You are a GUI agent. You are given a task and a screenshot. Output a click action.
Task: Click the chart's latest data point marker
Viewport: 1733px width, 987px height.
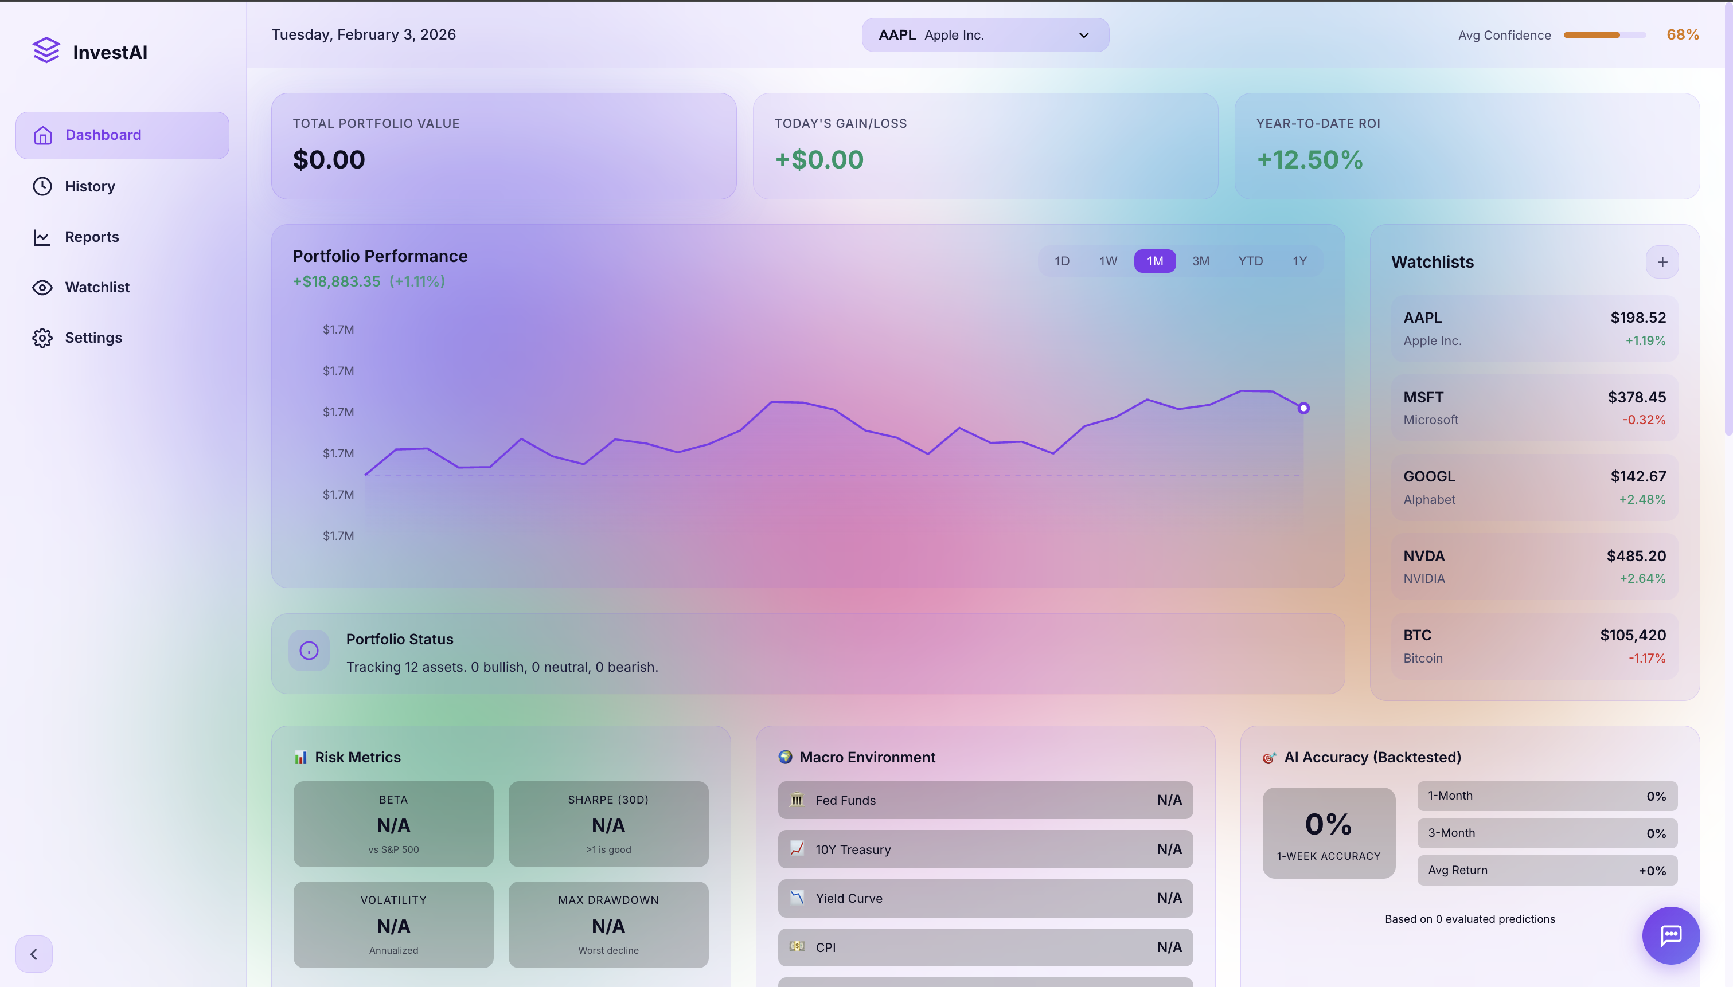(x=1303, y=408)
